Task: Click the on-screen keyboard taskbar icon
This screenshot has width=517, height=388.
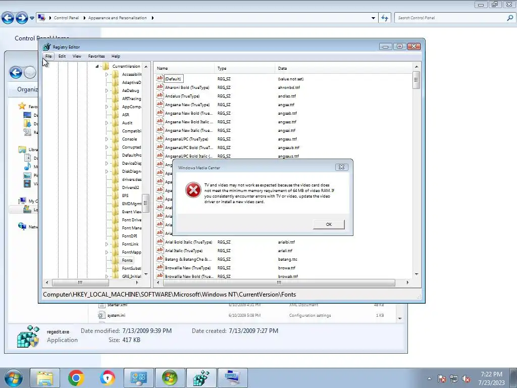Action: (x=232, y=378)
